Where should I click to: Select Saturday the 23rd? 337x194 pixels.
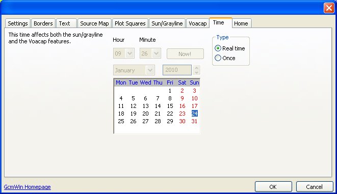[182, 114]
